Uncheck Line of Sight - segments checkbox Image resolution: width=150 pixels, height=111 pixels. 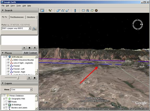(8, 63)
